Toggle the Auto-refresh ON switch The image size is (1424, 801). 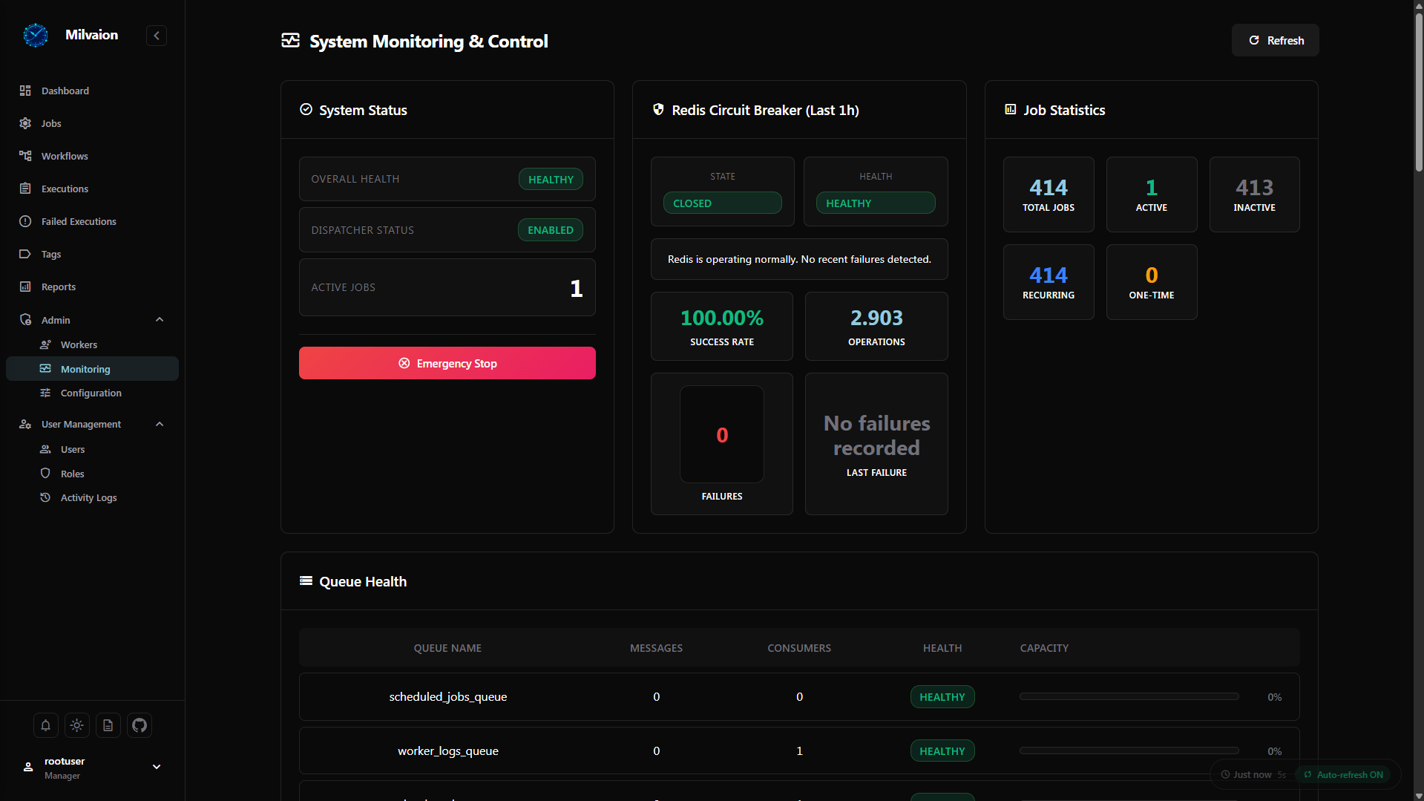1344,774
